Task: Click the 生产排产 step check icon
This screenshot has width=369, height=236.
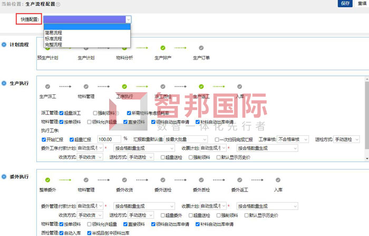Action: (x=162, y=48)
